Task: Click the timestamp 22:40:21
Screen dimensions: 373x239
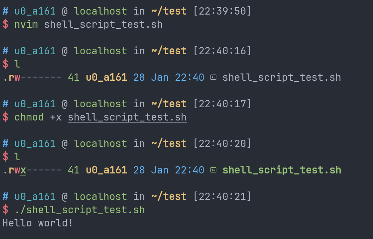Action: (222, 197)
